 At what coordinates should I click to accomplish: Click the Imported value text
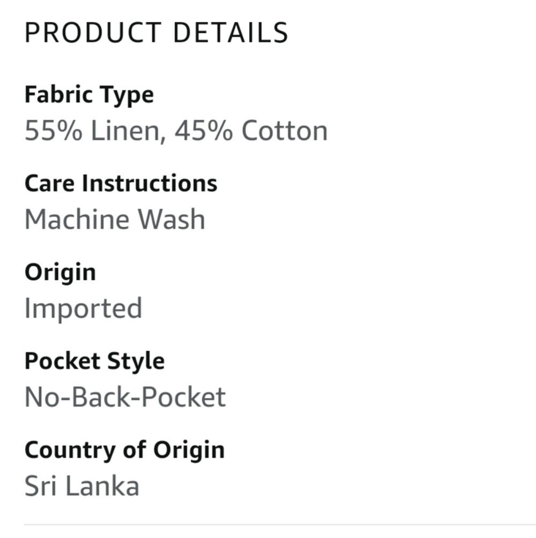click(83, 309)
